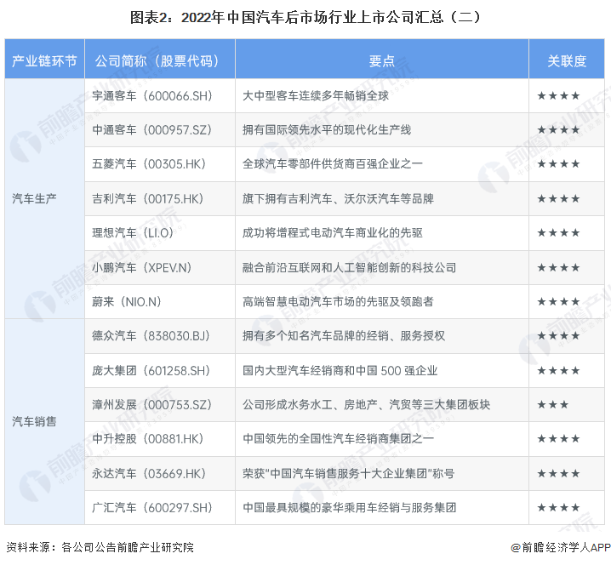Image resolution: width=611 pixels, height=565 pixels.
Task: Click the star rating in 蔚来 row
Action: (558, 301)
